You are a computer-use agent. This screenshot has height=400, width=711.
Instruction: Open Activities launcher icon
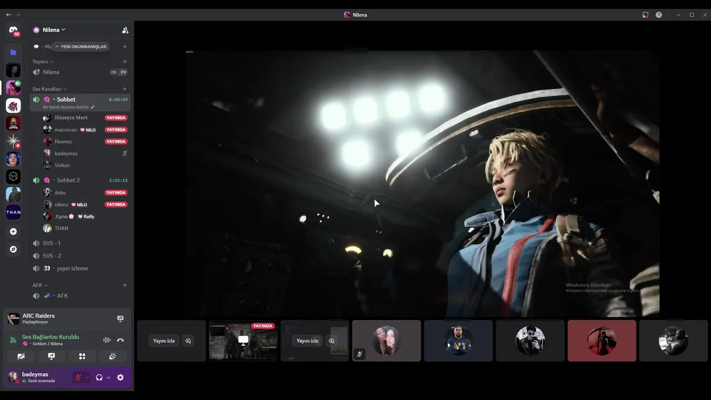(x=82, y=356)
